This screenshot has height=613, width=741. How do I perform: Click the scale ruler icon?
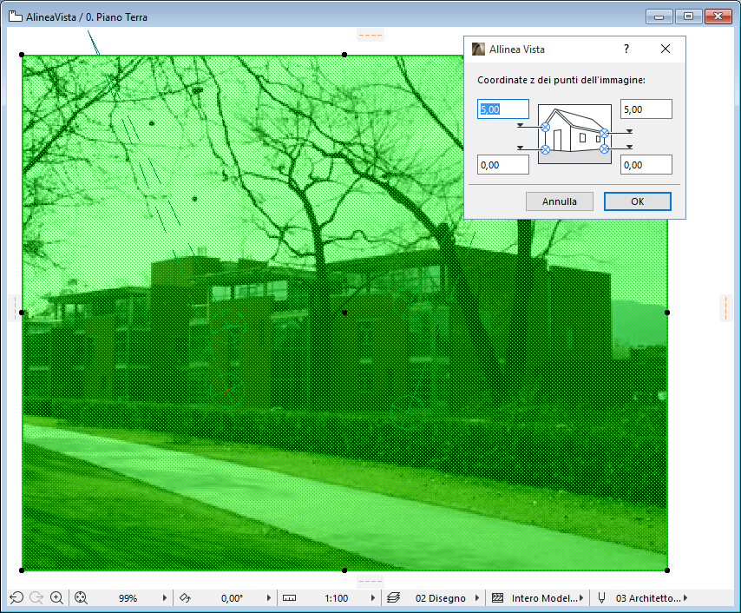pyautogui.click(x=289, y=598)
